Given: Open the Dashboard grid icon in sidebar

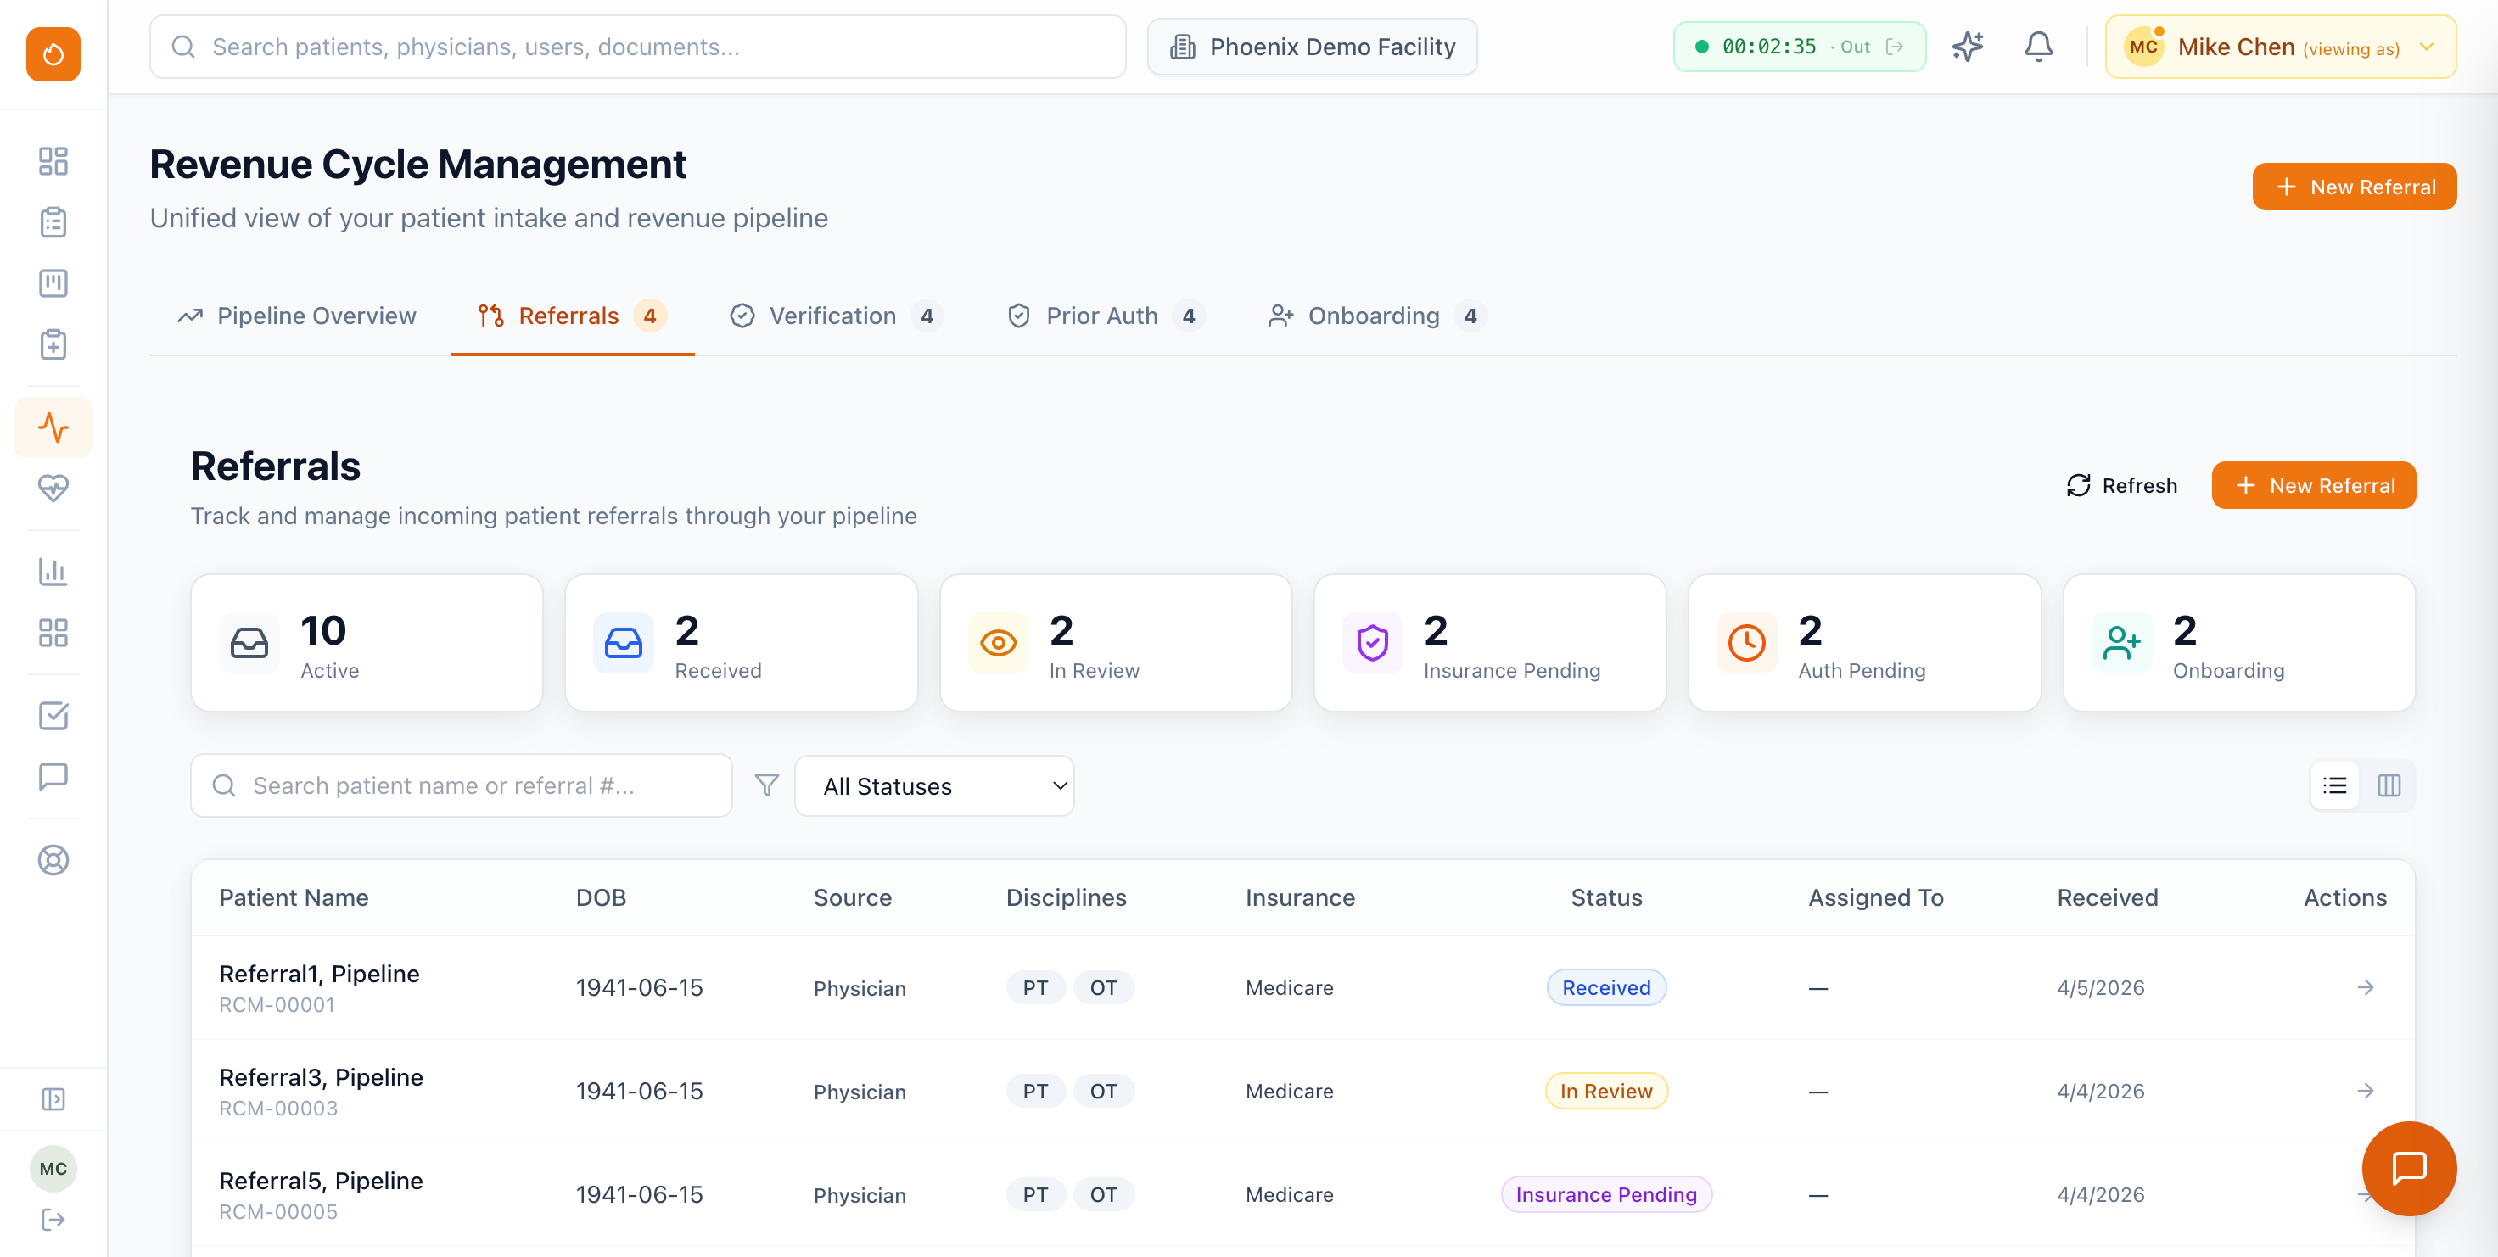Looking at the screenshot, I should [53, 162].
